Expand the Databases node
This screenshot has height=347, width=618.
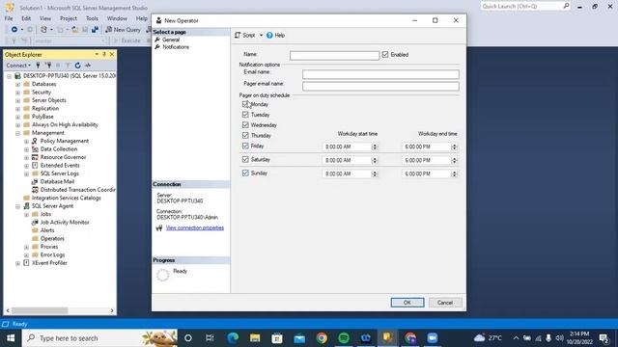point(17,84)
